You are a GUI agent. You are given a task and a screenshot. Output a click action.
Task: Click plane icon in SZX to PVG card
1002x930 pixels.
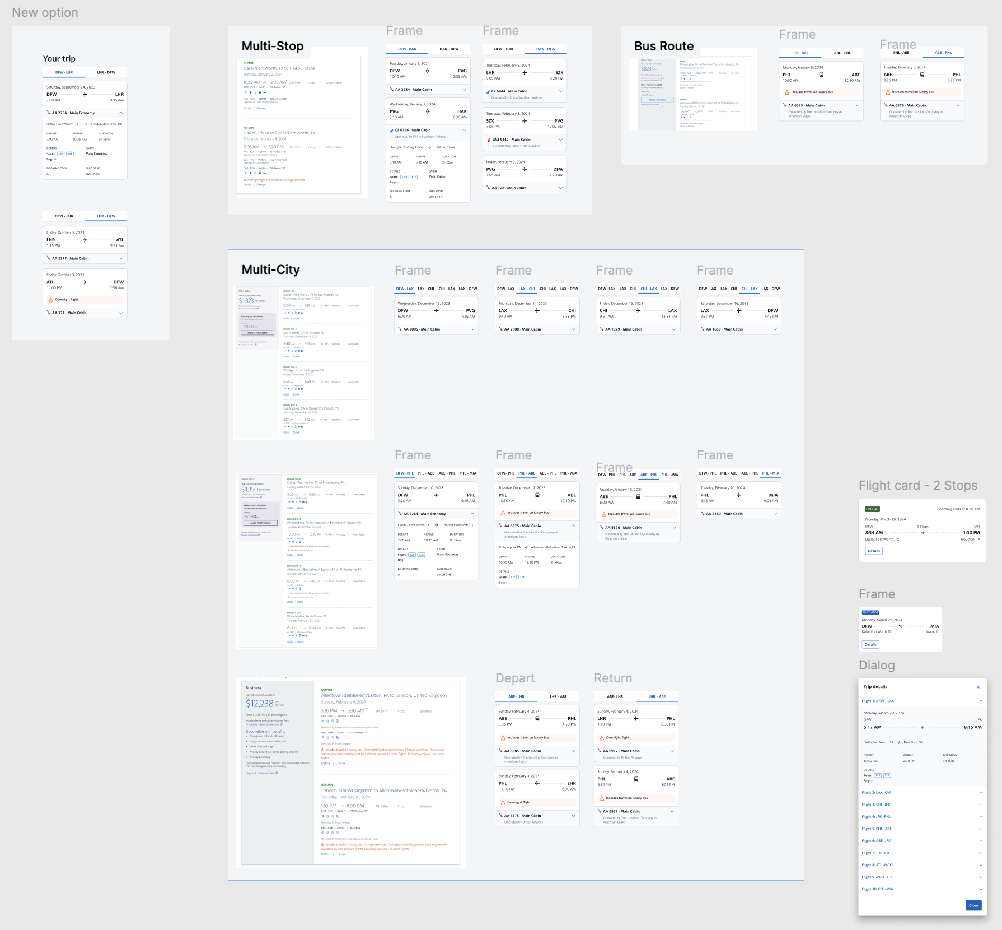[525, 121]
